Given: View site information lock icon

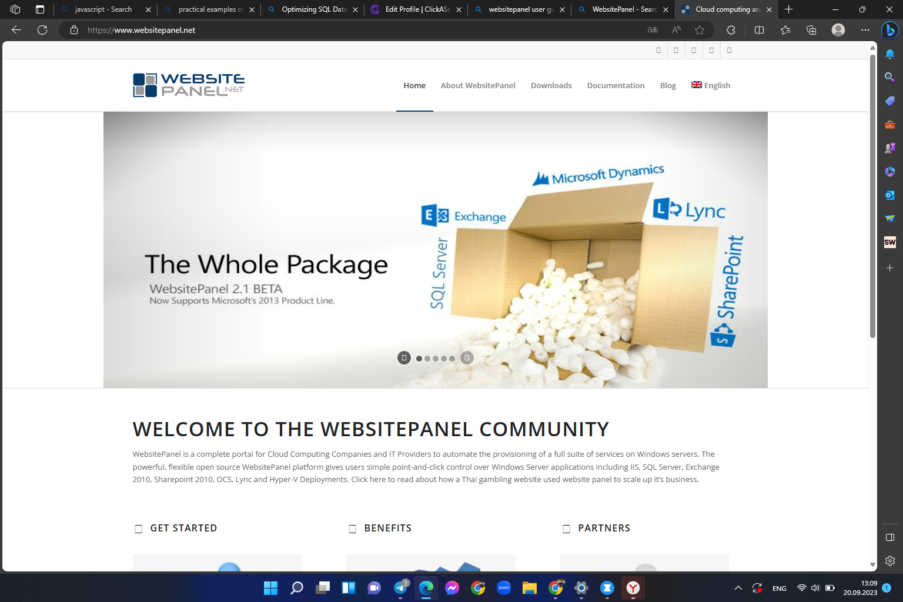Looking at the screenshot, I should [74, 30].
